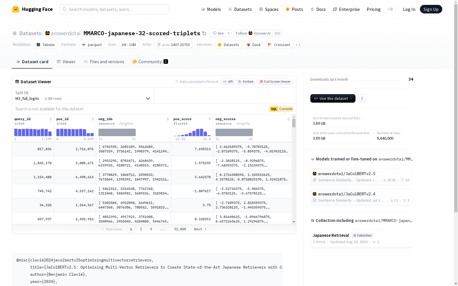Image resolution: width=458 pixels, height=286 pixels.
Task: Click the Embed button
Action: [x=246, y=82]
